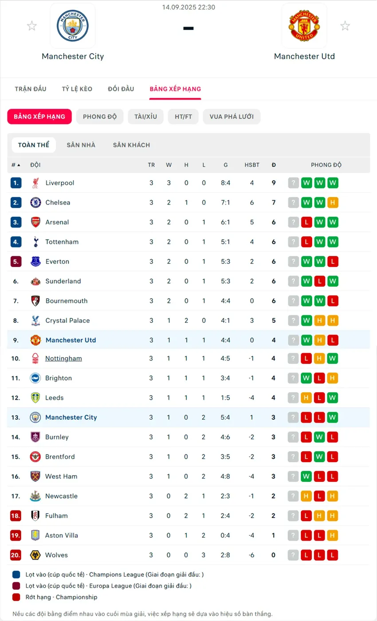Click the Manchester City crest at top
The width and height of the screenshot is (377, 621).
(73, 26)
